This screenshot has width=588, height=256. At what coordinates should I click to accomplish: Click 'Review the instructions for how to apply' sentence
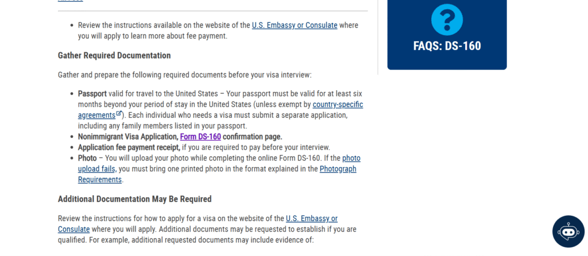[x=171, y=219]
